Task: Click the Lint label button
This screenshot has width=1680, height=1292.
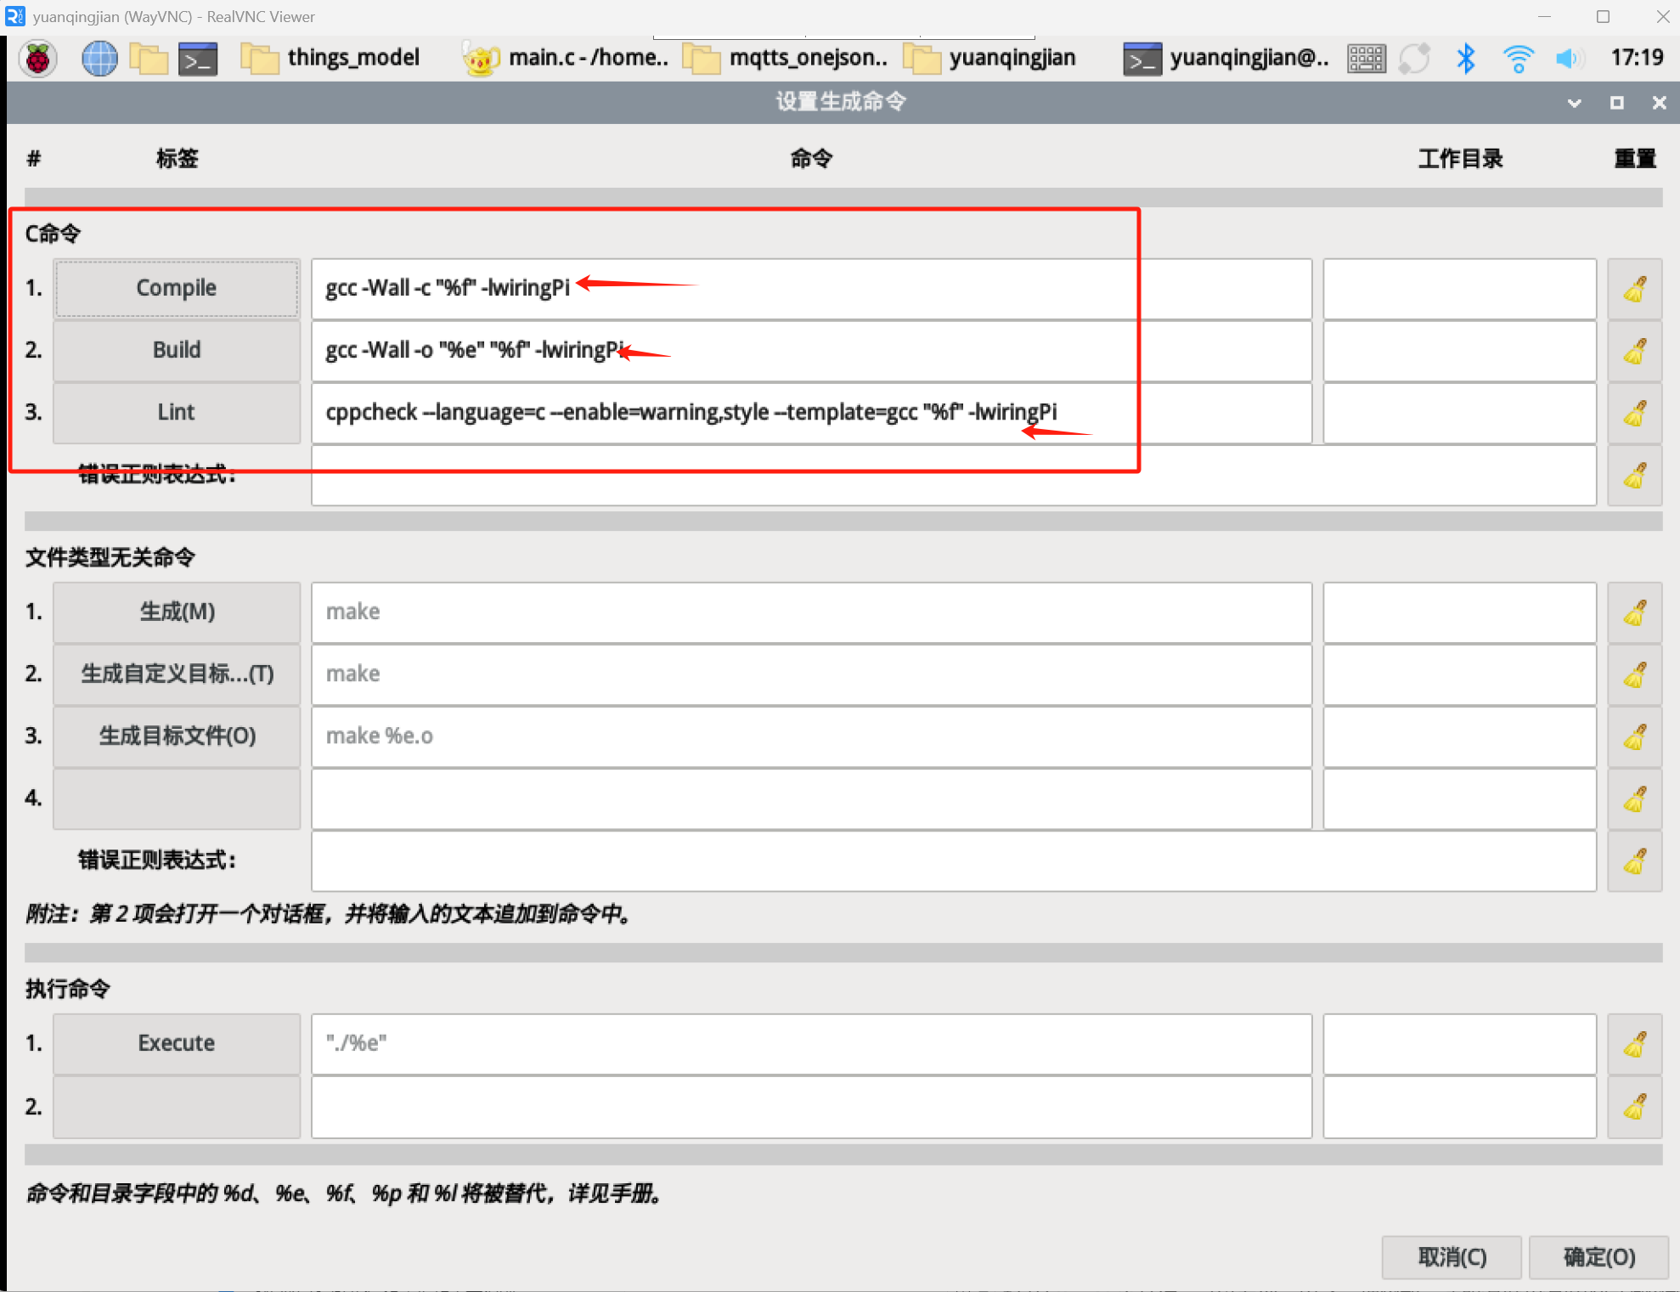Action: (177, 412)
